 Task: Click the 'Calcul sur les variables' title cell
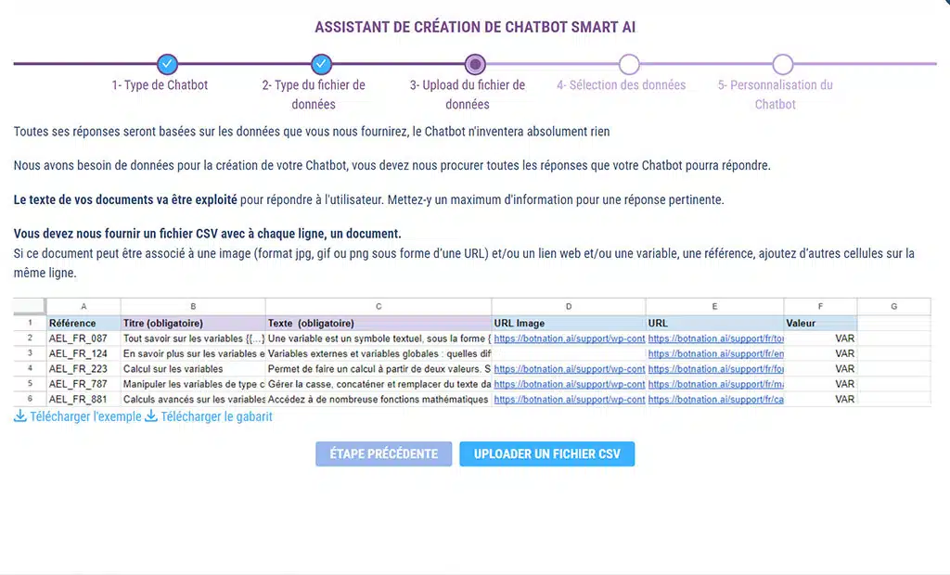[192, 369]
